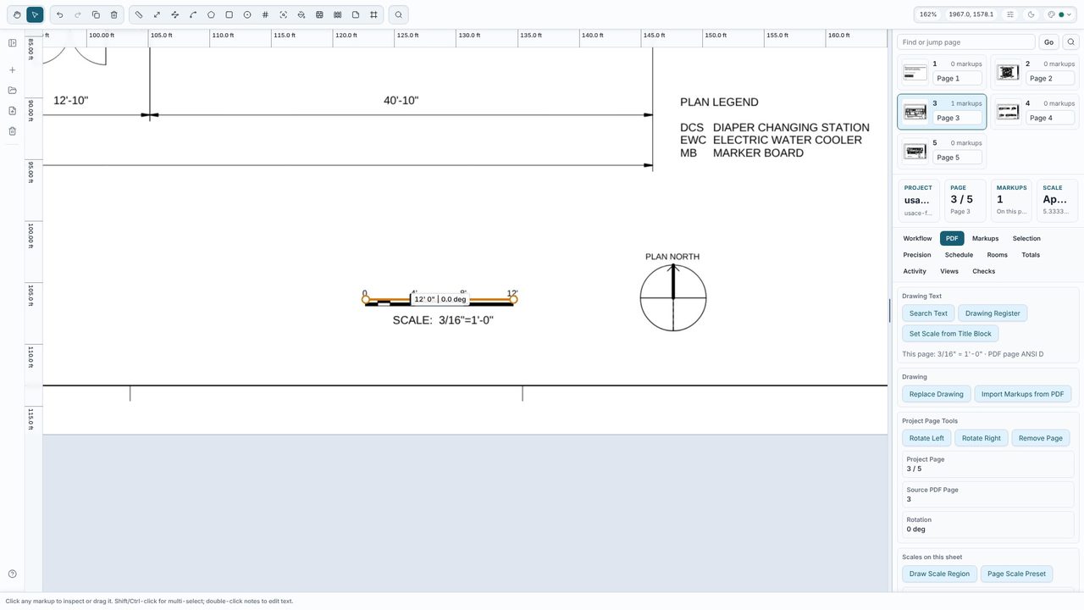Select the hand pan tool

[x=17, y=14]
